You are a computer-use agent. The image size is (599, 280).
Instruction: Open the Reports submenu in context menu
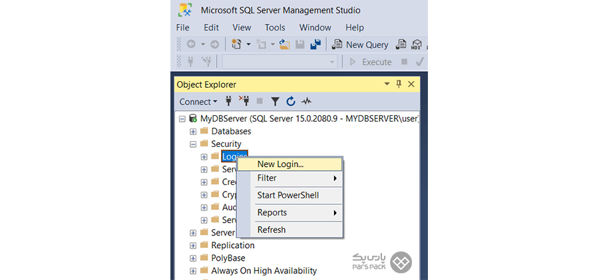point(290,213)
